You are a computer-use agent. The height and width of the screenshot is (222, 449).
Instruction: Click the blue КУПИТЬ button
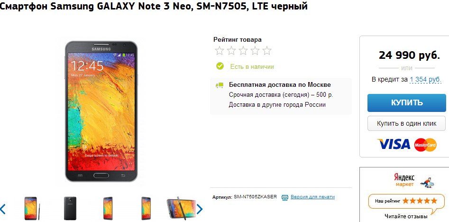pos(407,103)
